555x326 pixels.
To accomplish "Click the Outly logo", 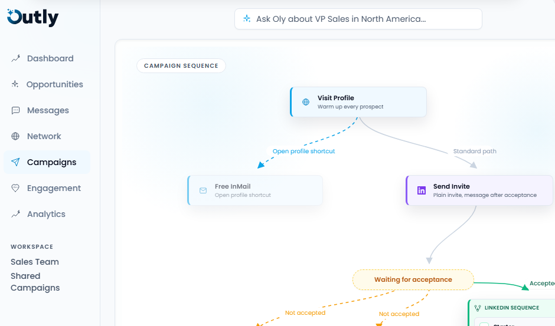I will click(32, 18).
